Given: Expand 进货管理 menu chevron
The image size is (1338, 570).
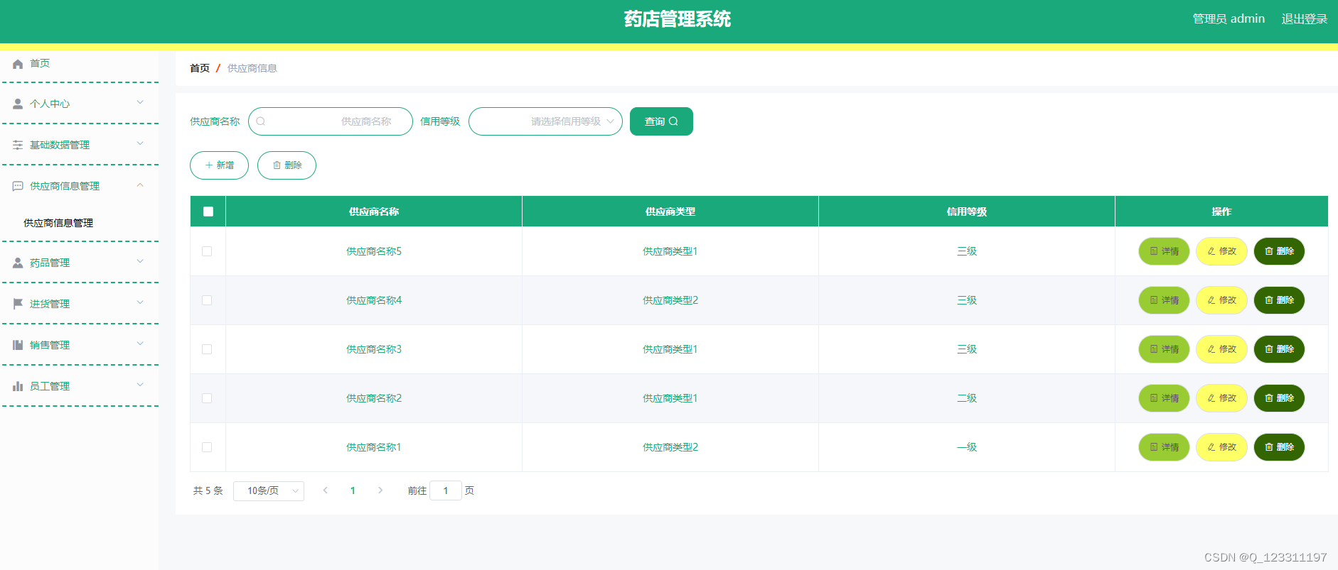Looking at the screenshot, I should [x=140, y=302].
